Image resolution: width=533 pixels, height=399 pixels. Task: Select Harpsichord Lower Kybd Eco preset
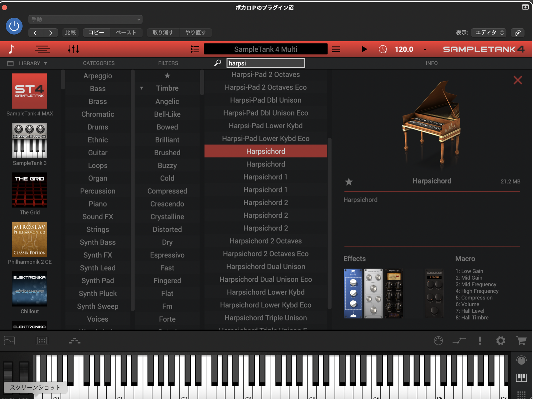pyautogui.click(x=266, y=305)
